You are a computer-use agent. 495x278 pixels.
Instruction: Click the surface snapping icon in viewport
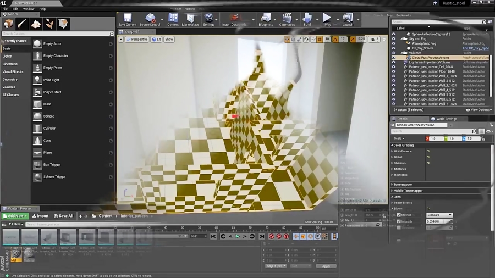click(313, 40)
